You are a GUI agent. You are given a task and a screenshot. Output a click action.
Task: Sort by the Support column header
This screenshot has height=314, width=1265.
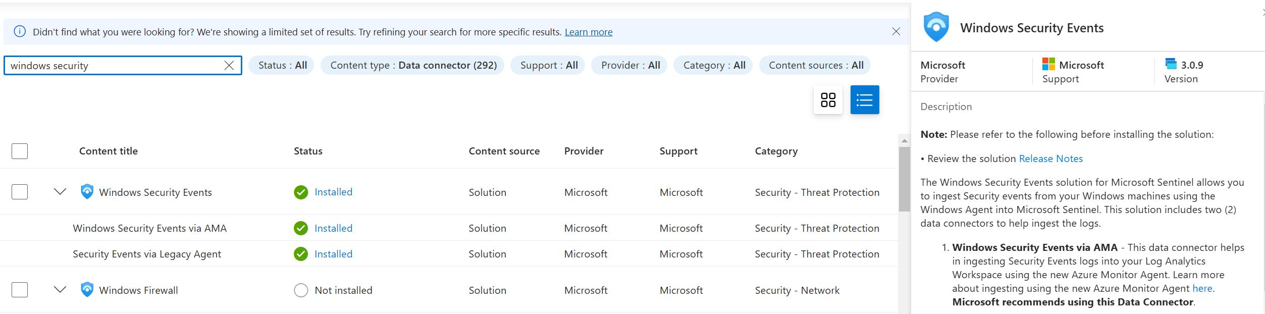678,151
